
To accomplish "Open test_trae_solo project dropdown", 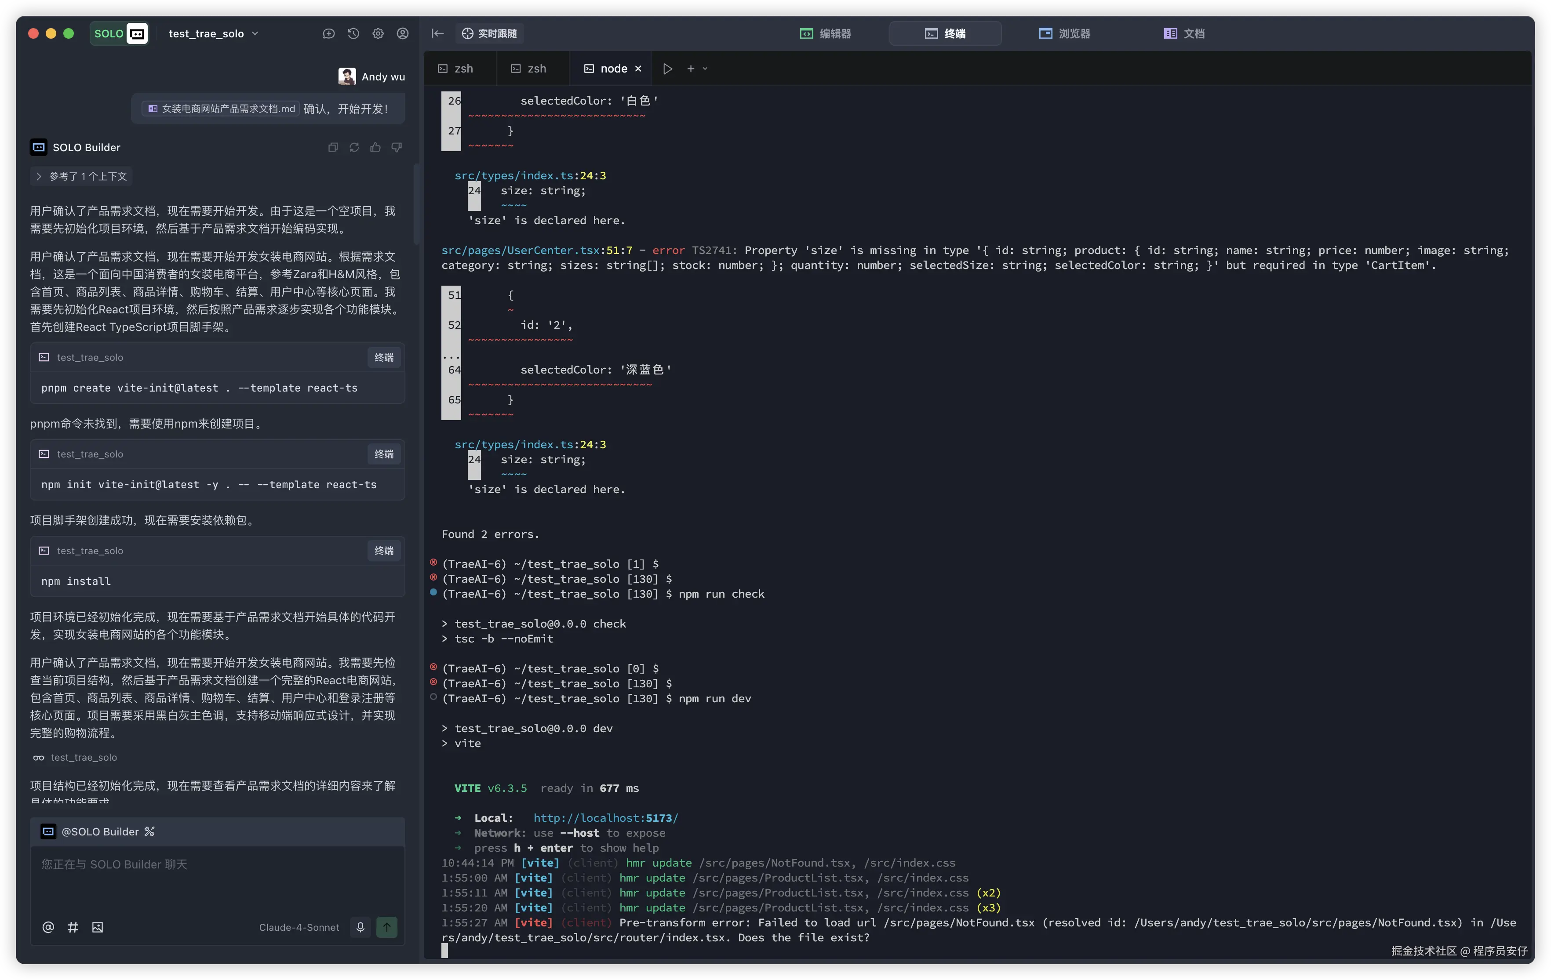I will point(213,33).
